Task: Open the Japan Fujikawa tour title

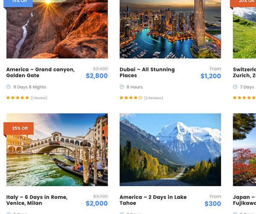Action: pyautogui.click(x=244, y=200)
